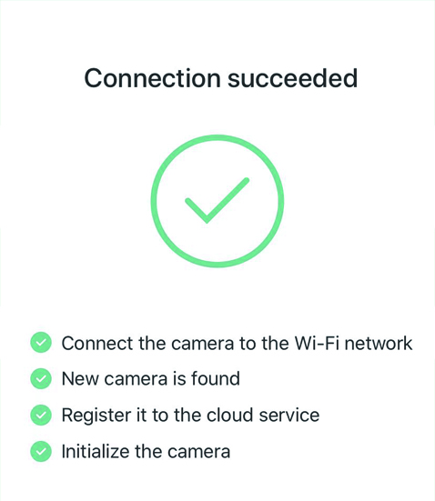
Task: Select the Register it to the cloud service text
Action: (190, 415)
